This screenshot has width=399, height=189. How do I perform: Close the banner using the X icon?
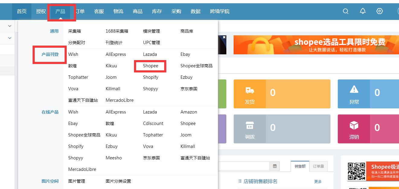click(x=224, y=37)
